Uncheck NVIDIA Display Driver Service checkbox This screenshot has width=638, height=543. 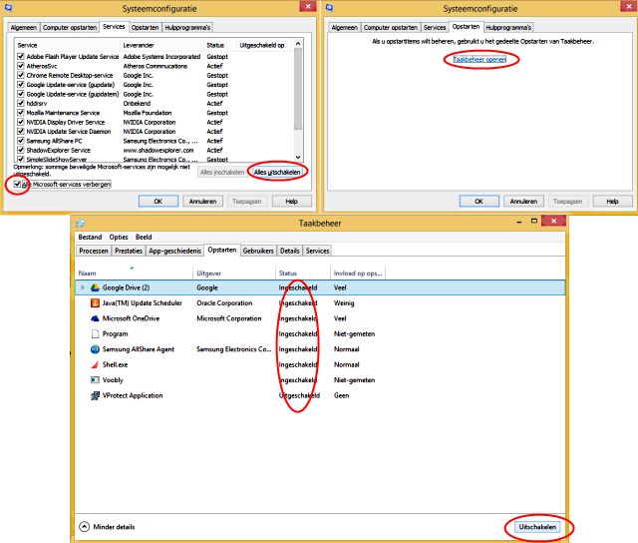[x=21, y=122]
